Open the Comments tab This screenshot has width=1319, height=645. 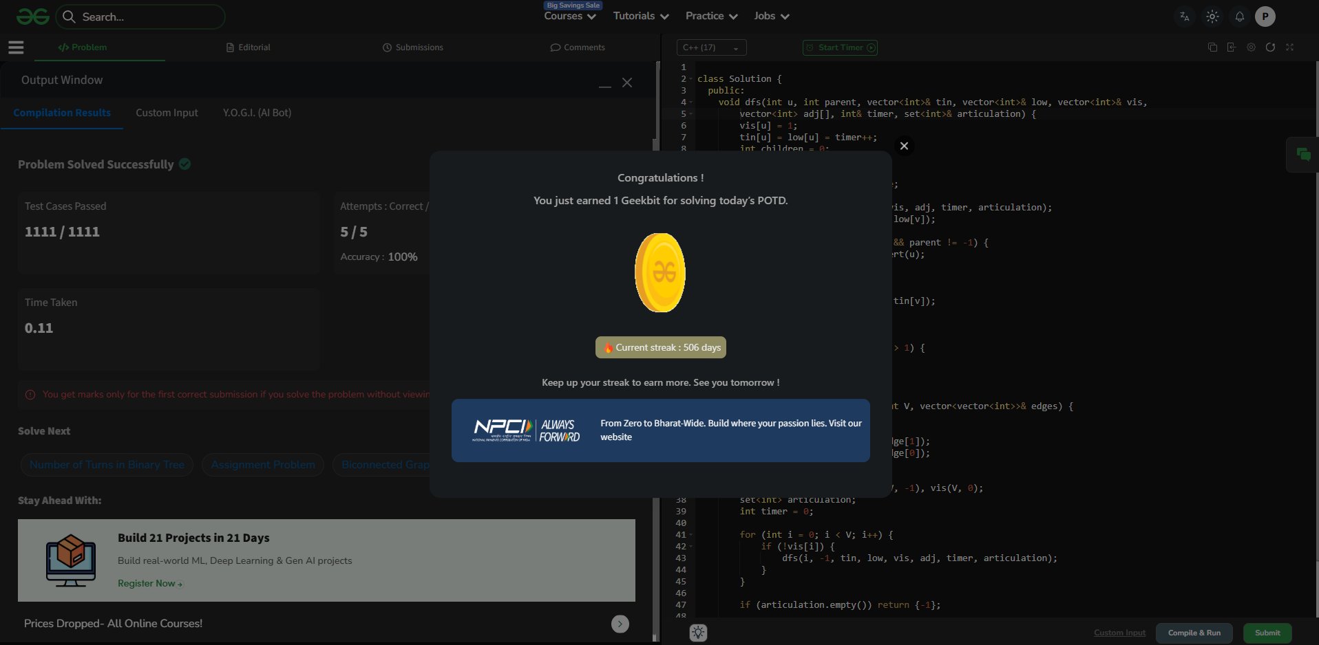(578, 47)
